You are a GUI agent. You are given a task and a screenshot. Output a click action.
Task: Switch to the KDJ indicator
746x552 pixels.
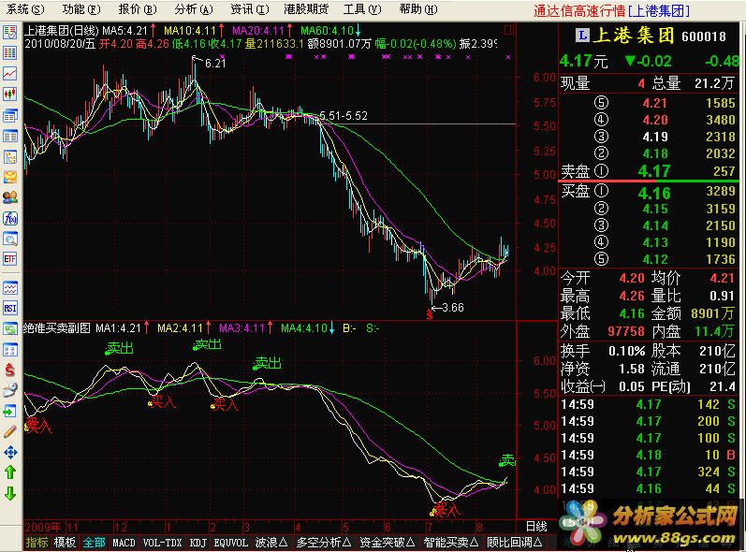click(197, 543)
